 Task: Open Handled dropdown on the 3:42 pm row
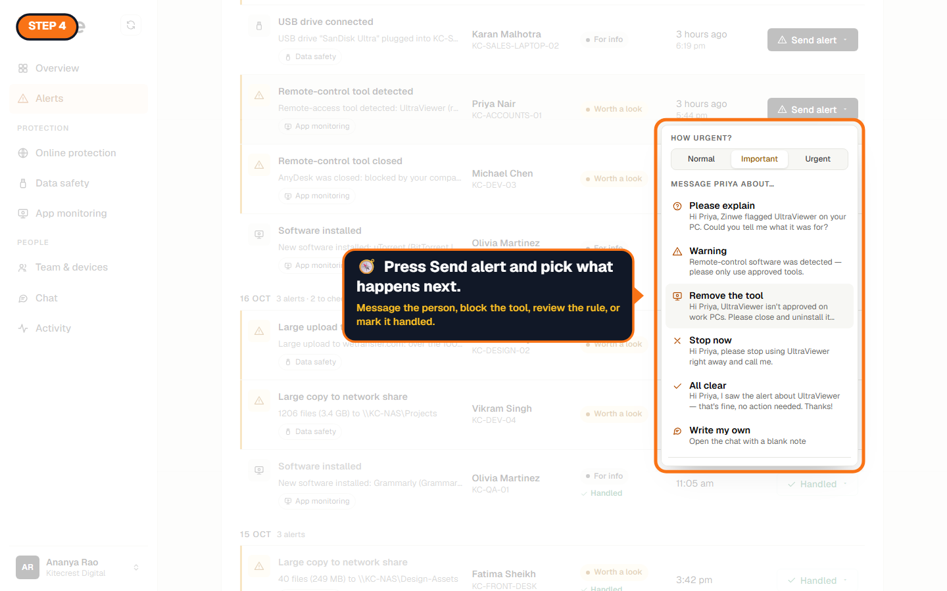pos(817,580)
